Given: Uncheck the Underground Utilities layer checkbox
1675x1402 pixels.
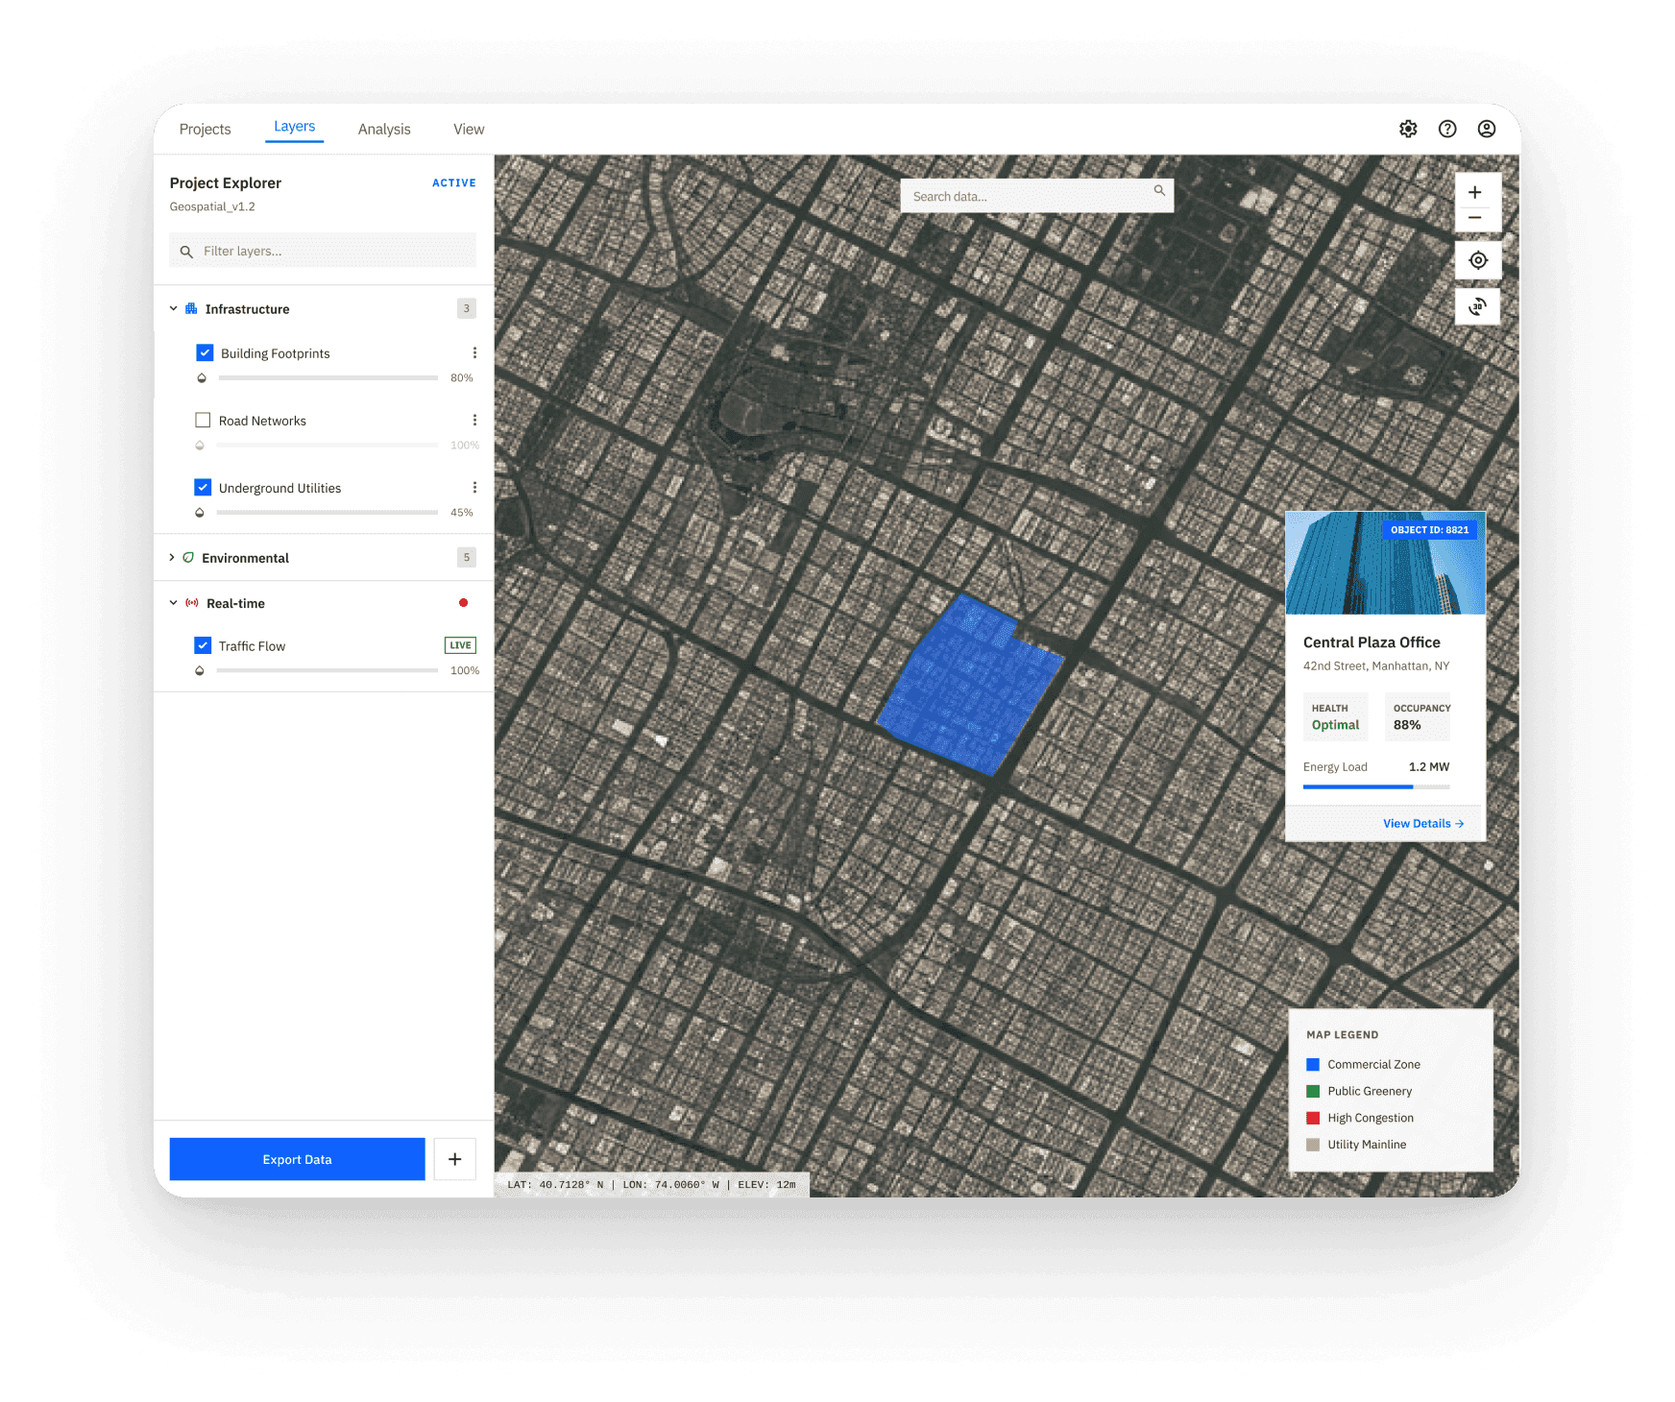Looking at the screenshot, I should tap(203, 487).
